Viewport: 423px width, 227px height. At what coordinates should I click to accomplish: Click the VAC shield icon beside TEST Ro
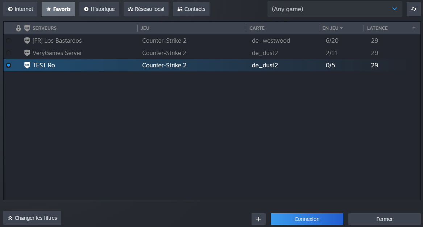coord(27,65)
